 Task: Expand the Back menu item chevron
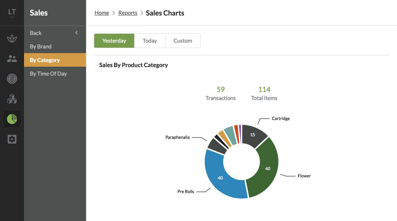pyautogui.click(x=76, y=33)
